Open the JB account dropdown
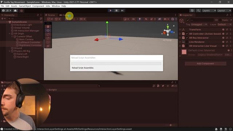This screenshot has width=233, height=131. 7,11
